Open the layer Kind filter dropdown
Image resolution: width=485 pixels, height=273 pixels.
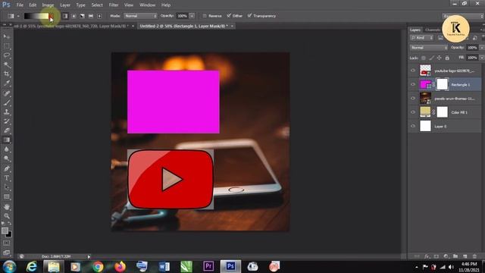click(x=421, y=38)
